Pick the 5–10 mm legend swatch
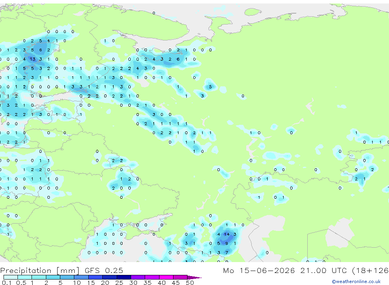This screenshot has width=389, height=285. pyautogui.click(x=67, y=277)
